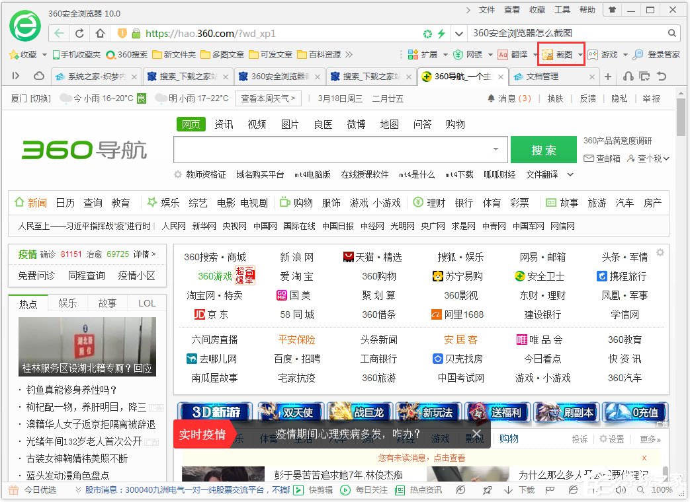Click the green 搜索 search button

coord(543,149)
